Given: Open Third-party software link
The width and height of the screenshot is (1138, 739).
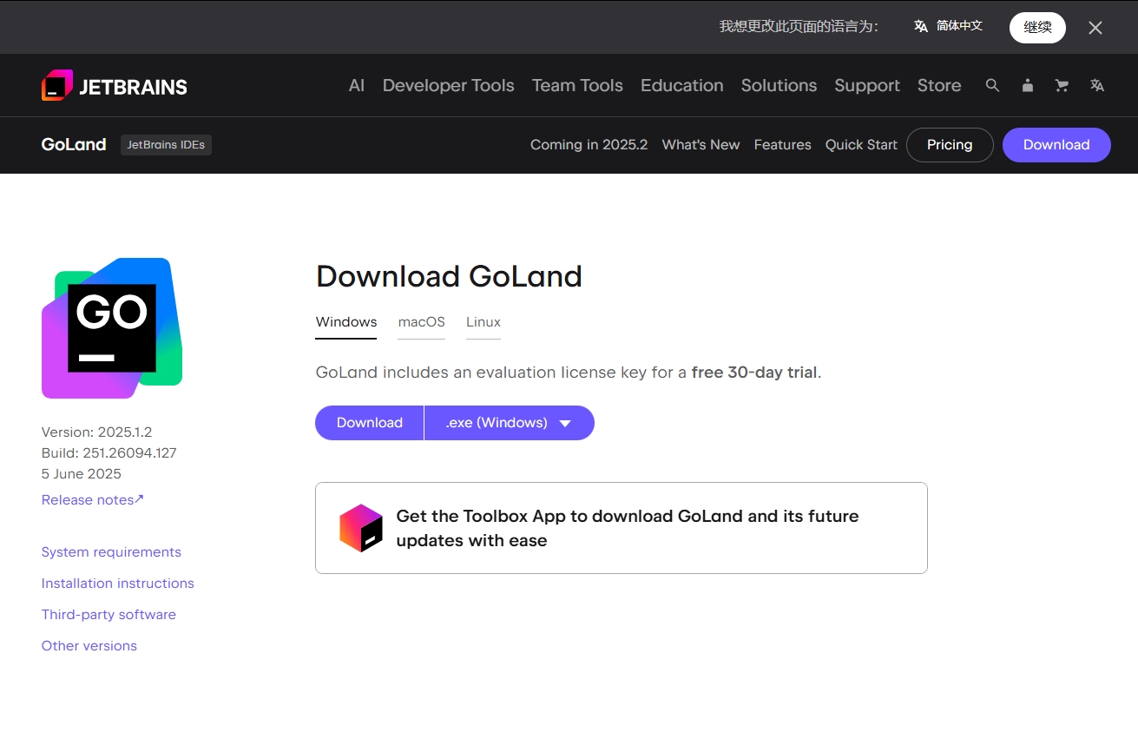Looking at the screenshot, I should tap(109, 615).
